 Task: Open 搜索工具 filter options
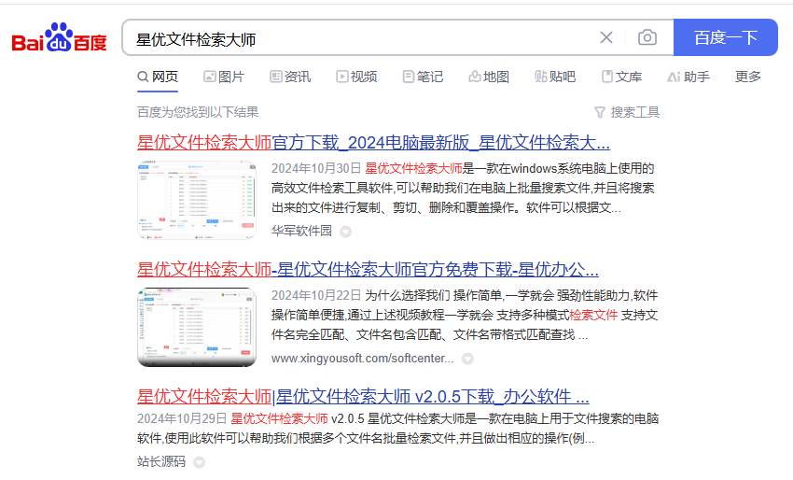[627, 112]
